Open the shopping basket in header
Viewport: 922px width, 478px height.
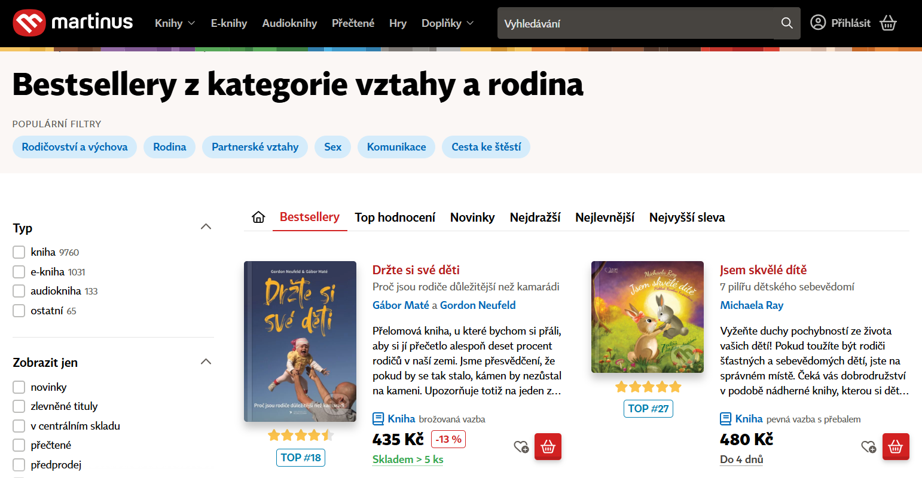[x=888, y=23]
